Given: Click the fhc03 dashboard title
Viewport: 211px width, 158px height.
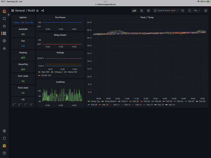Looking at the screenshot, I should (x=31, y=10).
